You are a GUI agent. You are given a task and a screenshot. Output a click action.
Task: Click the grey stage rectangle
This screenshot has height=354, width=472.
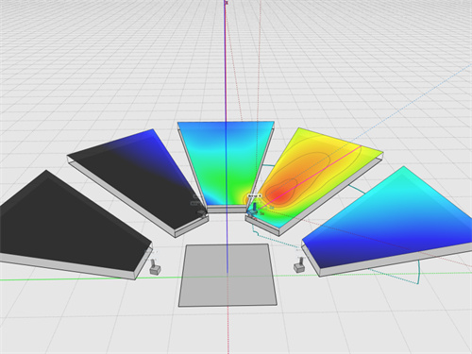point(228,275)
